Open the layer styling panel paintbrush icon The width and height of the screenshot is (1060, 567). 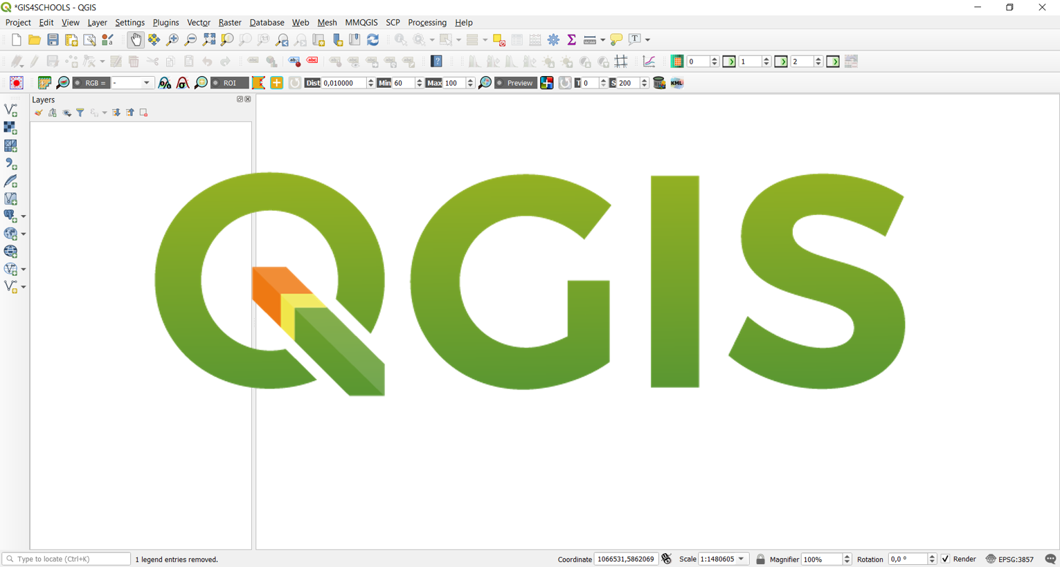click(x=38, y=113)
